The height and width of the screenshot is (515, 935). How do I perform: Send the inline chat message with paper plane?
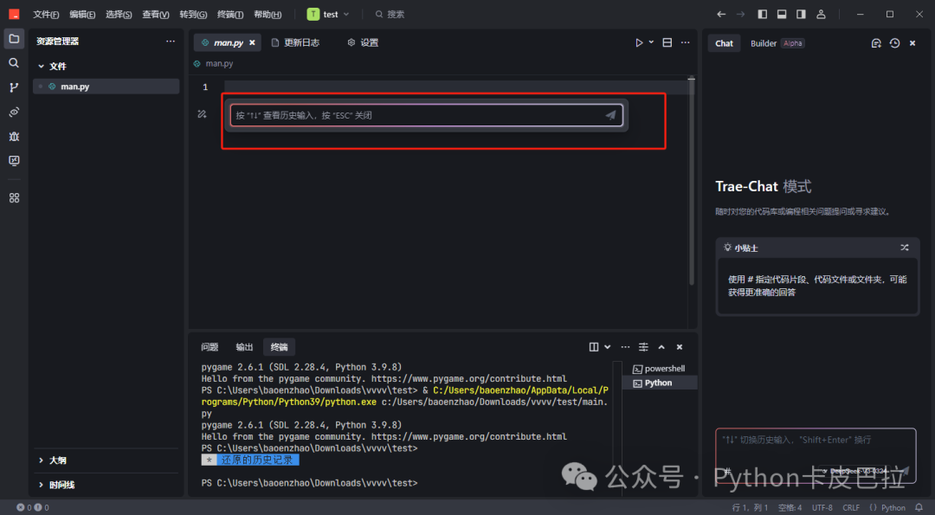tap(610, 115)
